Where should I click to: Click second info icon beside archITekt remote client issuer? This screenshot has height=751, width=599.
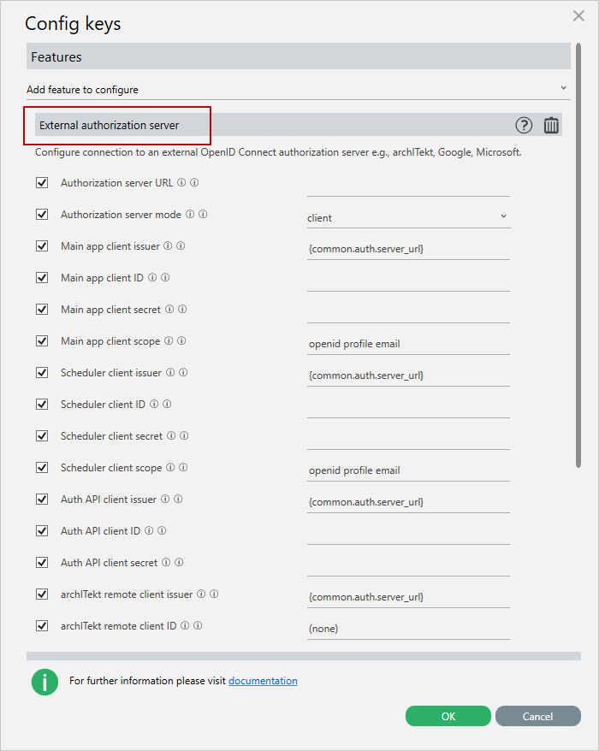click(x=215, y=594)
